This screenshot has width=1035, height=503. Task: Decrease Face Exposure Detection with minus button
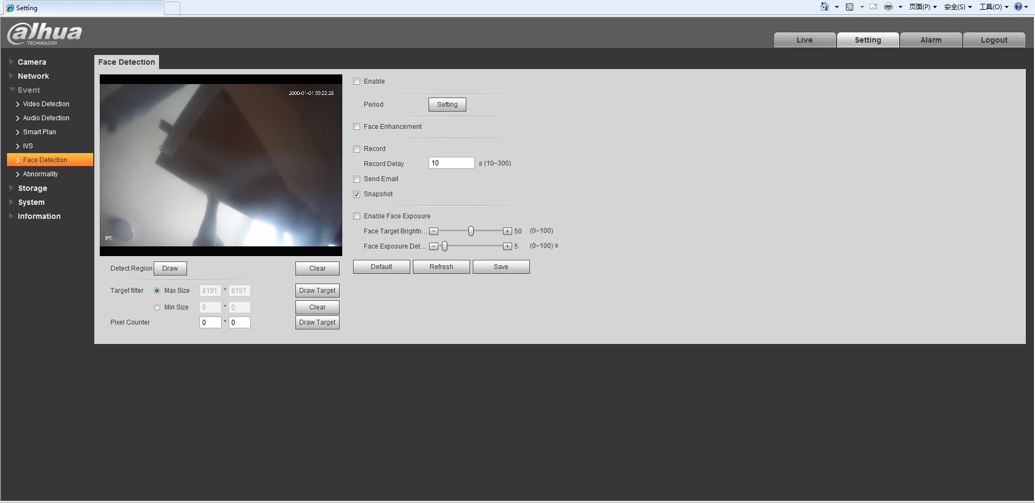[433, 246]
